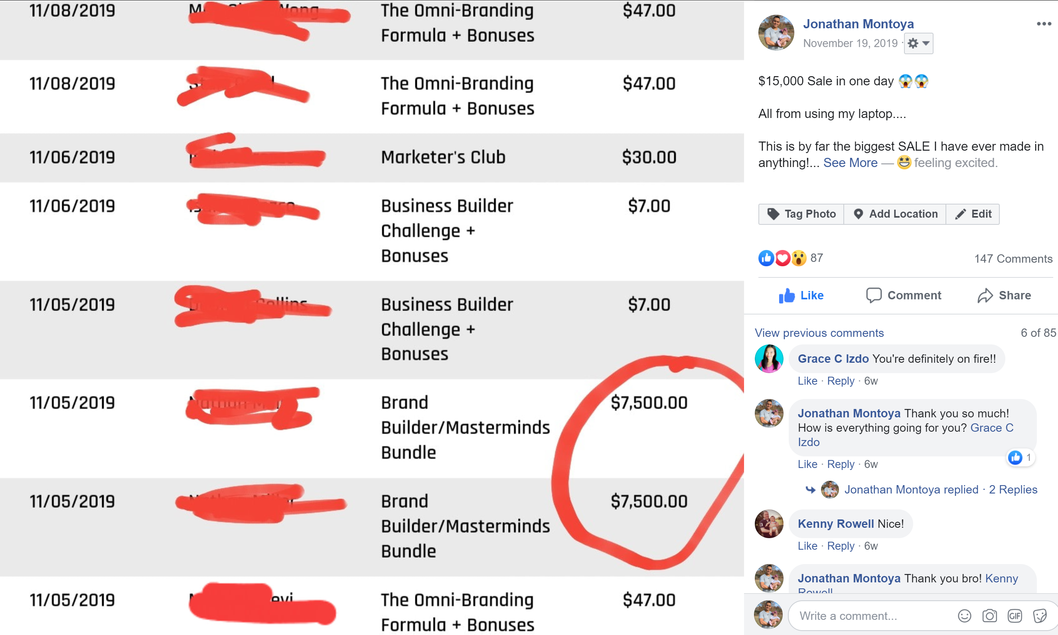Click the Tag Photo button
1058x635 pixels.
tap(801, 214)
